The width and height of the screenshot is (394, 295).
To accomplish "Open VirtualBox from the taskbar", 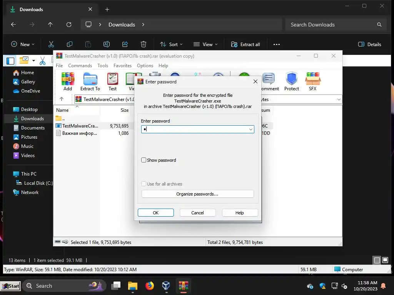I will (166, 286).
